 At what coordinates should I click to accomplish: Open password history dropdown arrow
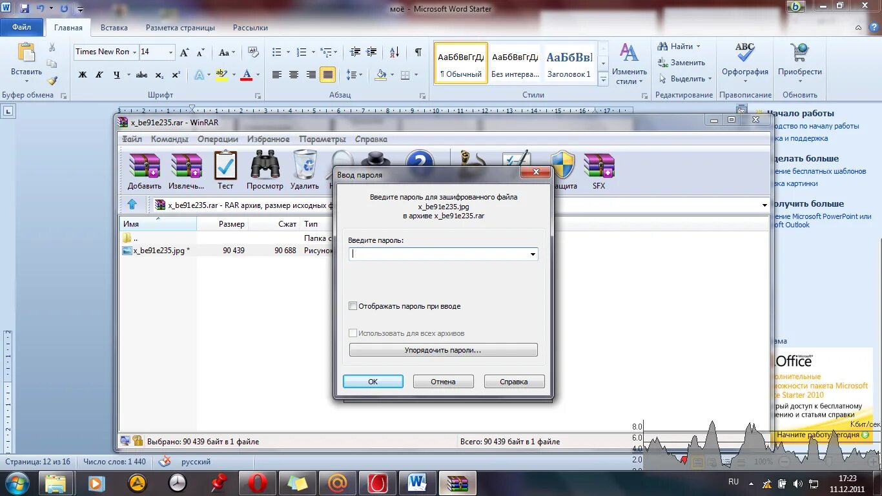(x=533, y=254)
